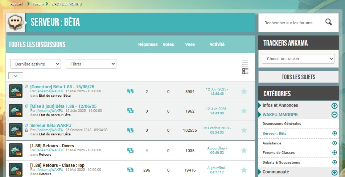Click replies count 296
The image size is (345, 177).
(x=147, y=170)
